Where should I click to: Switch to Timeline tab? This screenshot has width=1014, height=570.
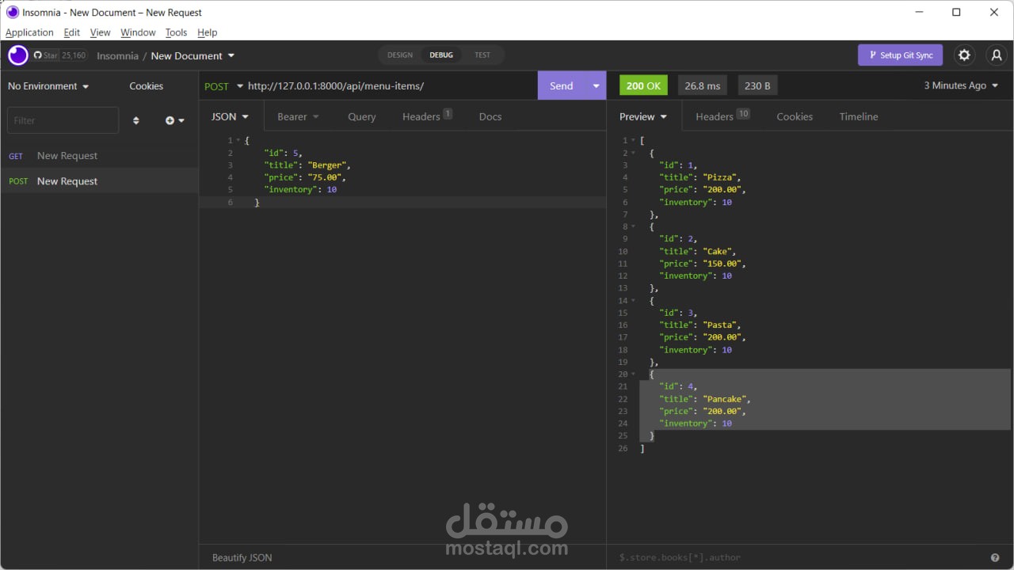click(859, 116)
